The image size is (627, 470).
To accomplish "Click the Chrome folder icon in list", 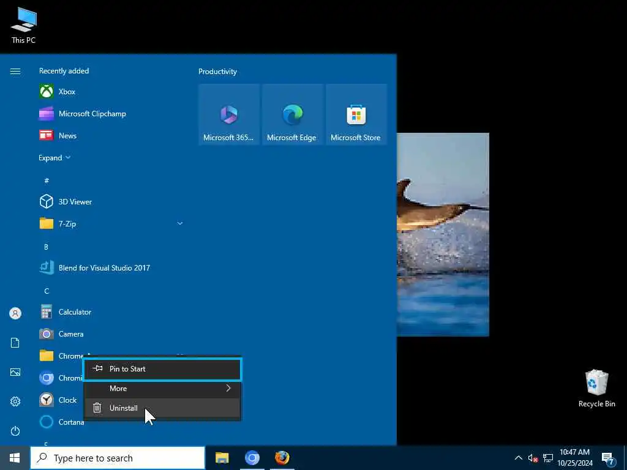I will coord(47,356).
